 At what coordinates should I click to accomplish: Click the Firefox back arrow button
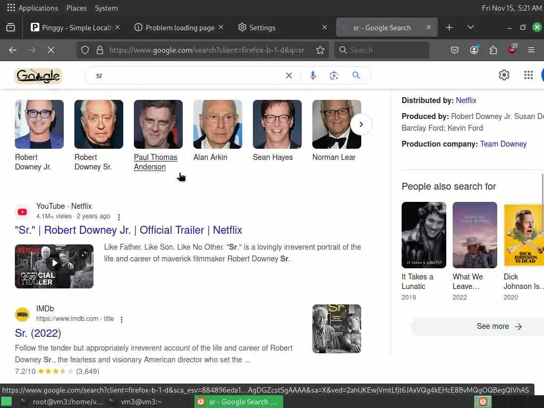tap(13, 50)
